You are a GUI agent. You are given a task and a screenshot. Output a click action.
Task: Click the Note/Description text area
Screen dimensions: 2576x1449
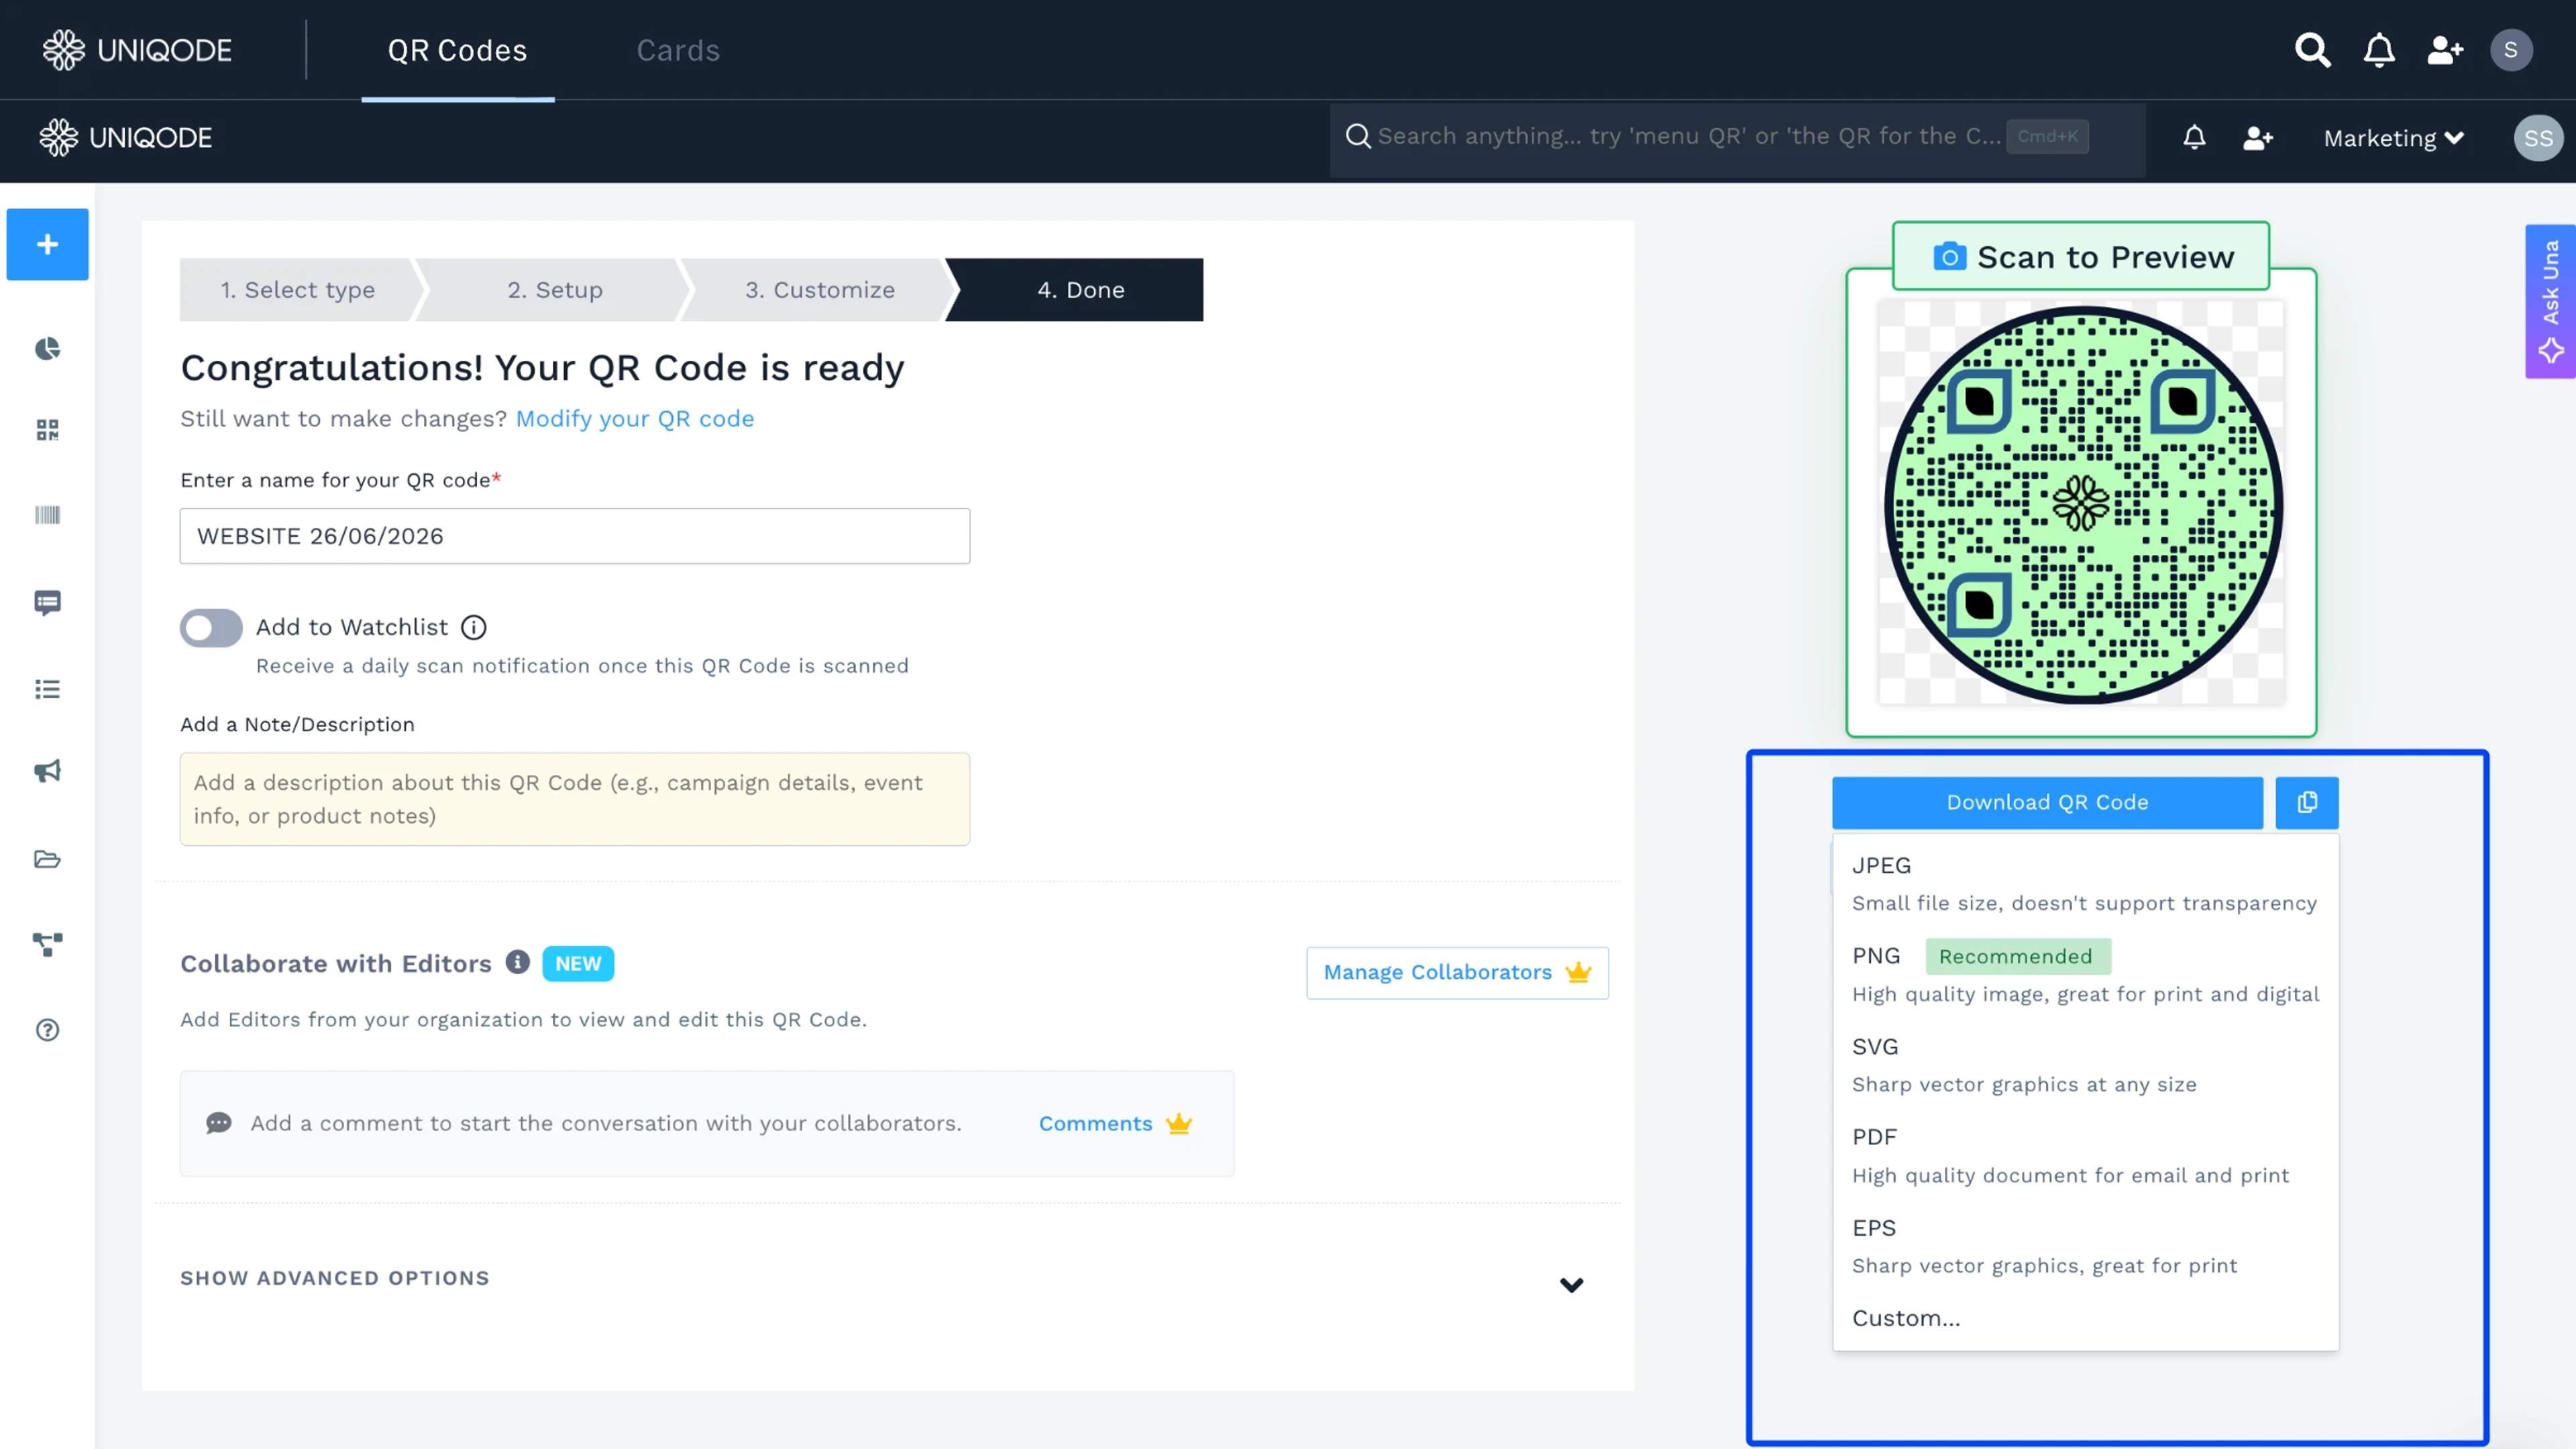click(575, 799)
